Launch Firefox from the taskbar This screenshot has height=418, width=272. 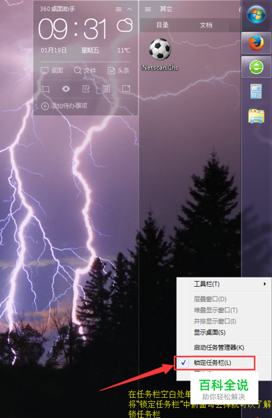[x=256, y=43]
